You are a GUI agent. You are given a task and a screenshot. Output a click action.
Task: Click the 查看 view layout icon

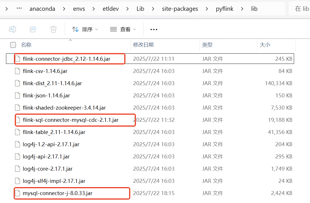pos(113,29)
